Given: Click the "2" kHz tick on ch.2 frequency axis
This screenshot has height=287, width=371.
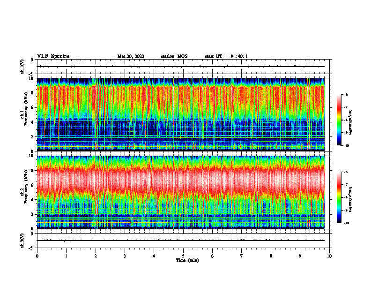Looking at the screenshot, I should tap(32, 214).
